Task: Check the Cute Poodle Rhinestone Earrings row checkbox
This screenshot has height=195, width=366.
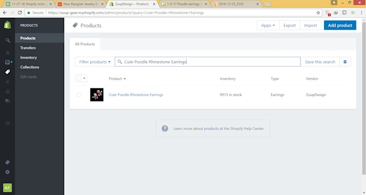Action: (x=79, y=95)
